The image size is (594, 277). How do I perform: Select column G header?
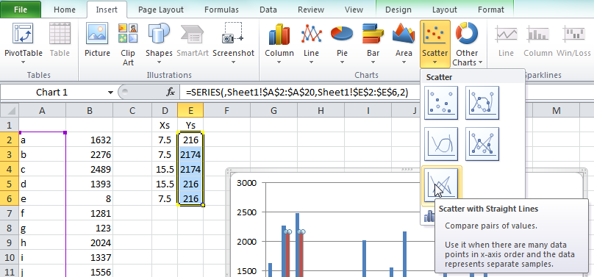tap(273, 110)
